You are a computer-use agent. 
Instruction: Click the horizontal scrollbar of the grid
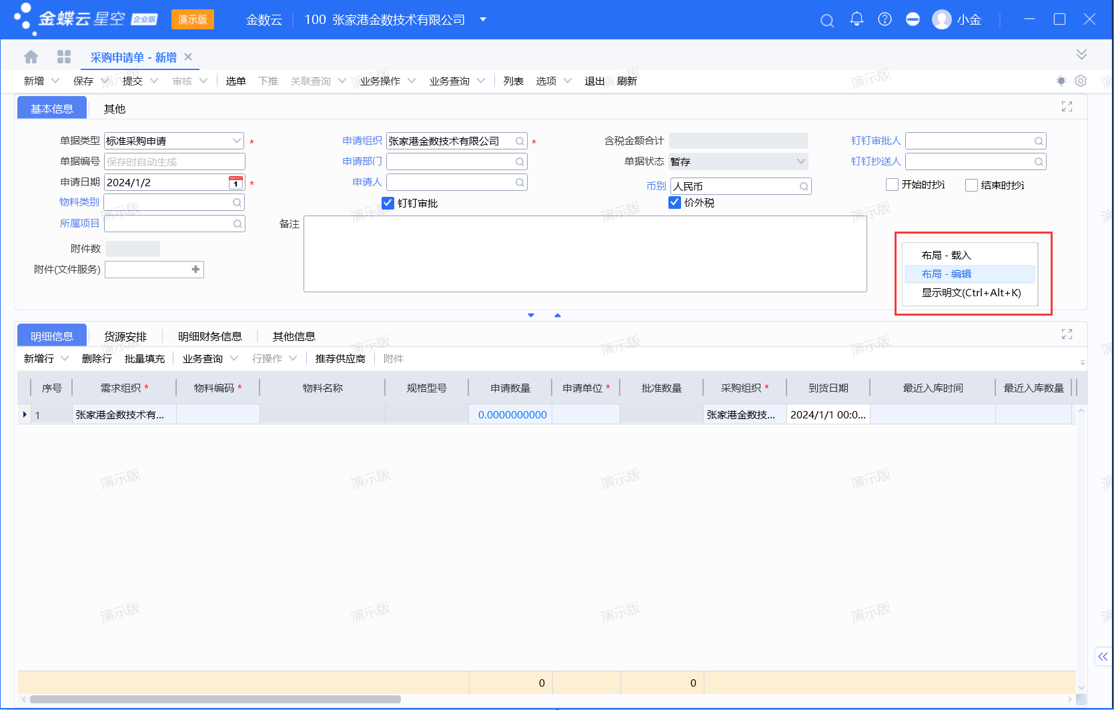pyautogui.click(x=215, y=699)
